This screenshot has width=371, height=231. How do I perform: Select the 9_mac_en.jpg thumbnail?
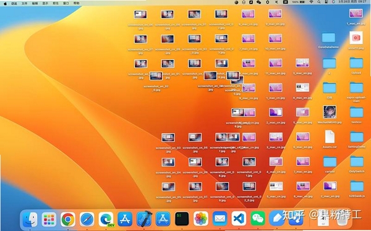click(x=275, y=14)
